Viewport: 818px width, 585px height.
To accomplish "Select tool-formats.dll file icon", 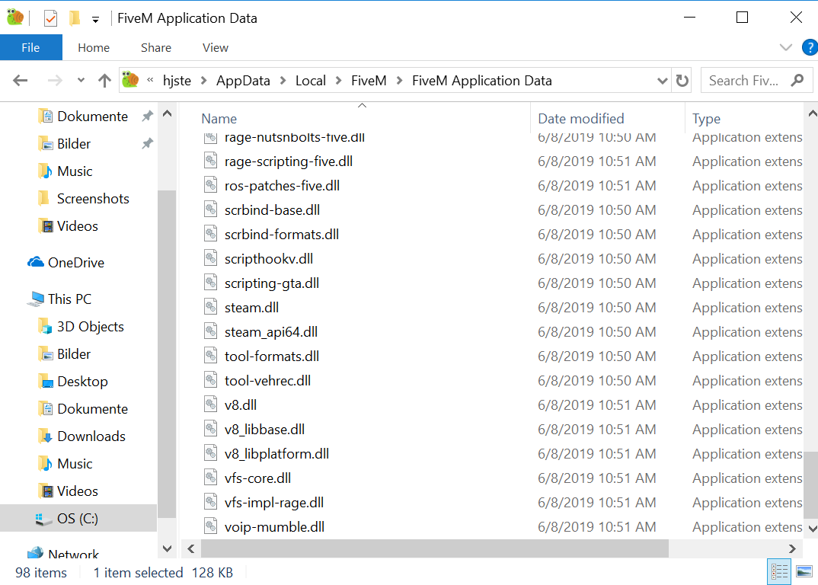I will [211, 356].
